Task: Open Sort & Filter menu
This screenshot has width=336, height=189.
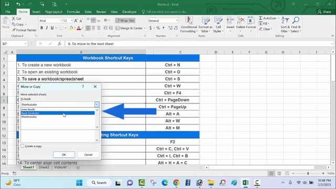Action: click(285, 25)
